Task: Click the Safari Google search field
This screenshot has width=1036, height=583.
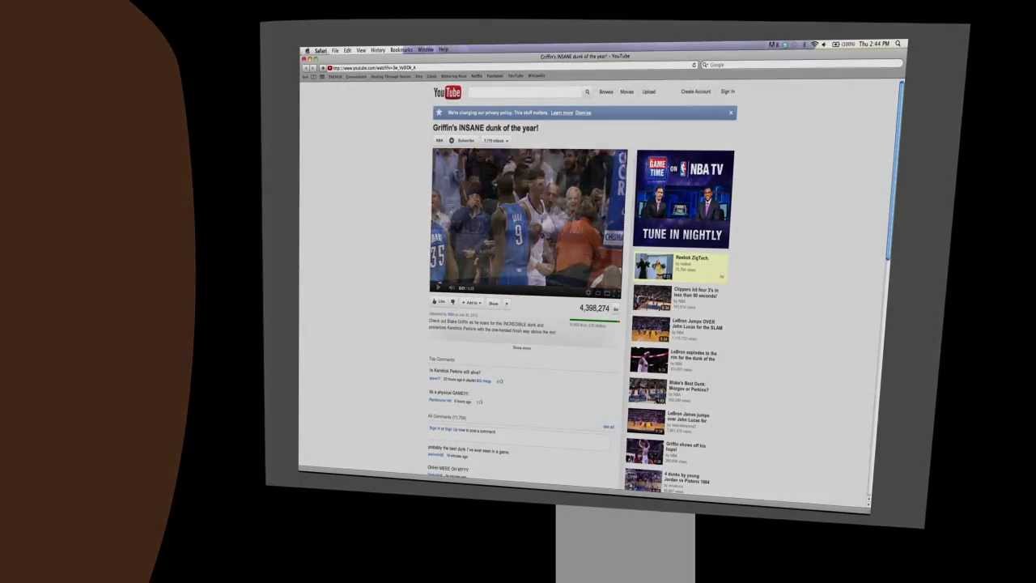Action: [x=801, y=64]
